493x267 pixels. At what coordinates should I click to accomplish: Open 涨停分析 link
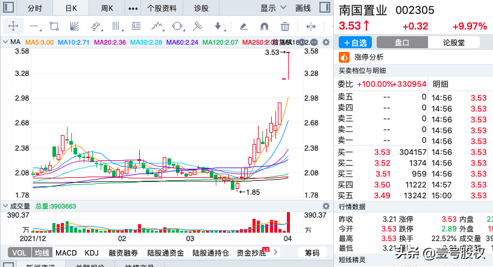(x=369, y=57)
